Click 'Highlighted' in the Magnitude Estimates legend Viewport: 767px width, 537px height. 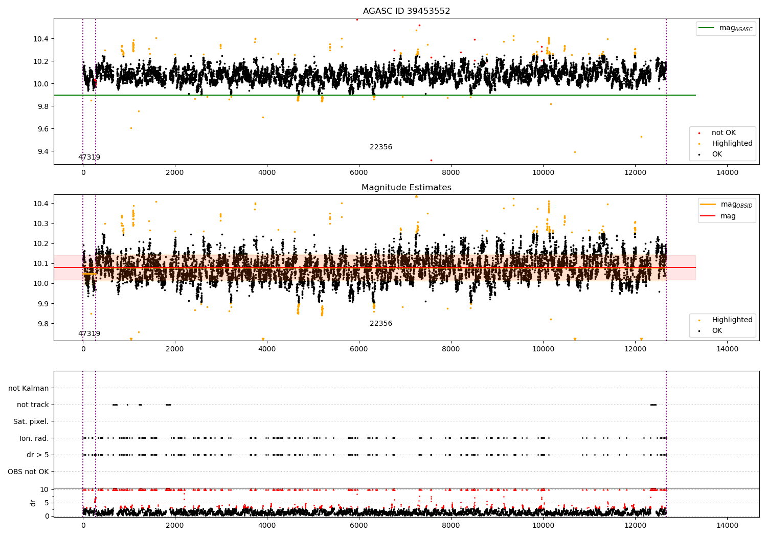[732, 320]
